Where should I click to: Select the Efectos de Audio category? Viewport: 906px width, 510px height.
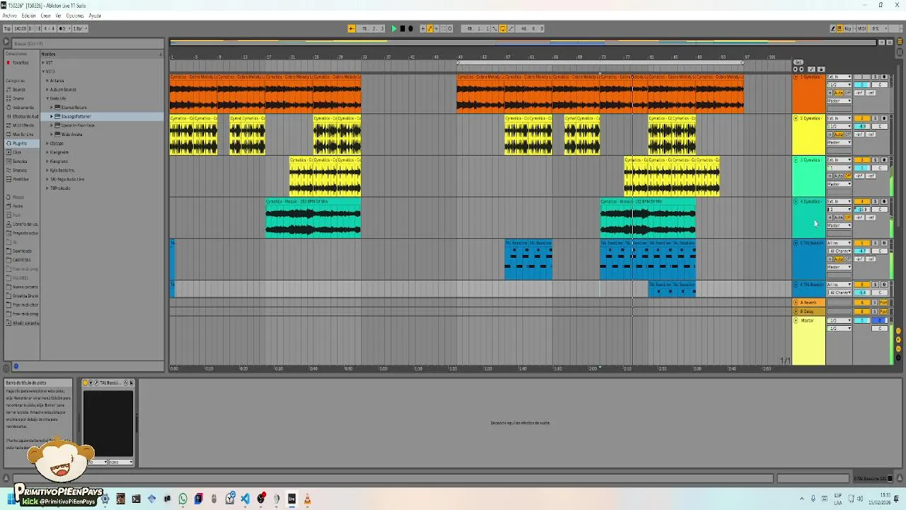click(x=23, y=116)
